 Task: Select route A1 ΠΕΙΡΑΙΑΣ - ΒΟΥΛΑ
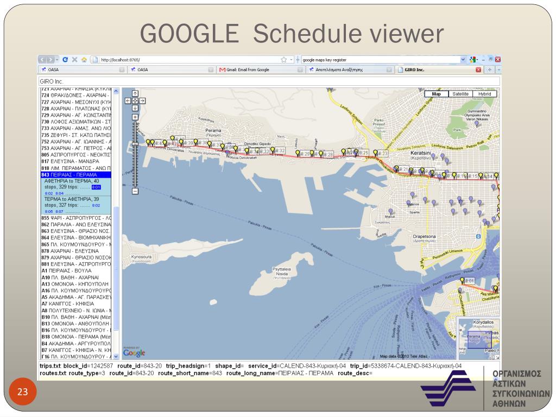click(x=76, y=271)
